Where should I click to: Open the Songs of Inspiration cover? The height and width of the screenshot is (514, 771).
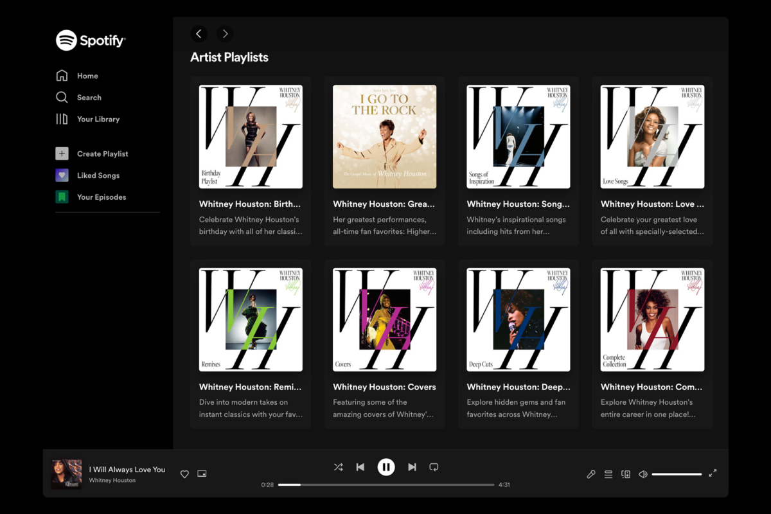click(x=518, y=137)
